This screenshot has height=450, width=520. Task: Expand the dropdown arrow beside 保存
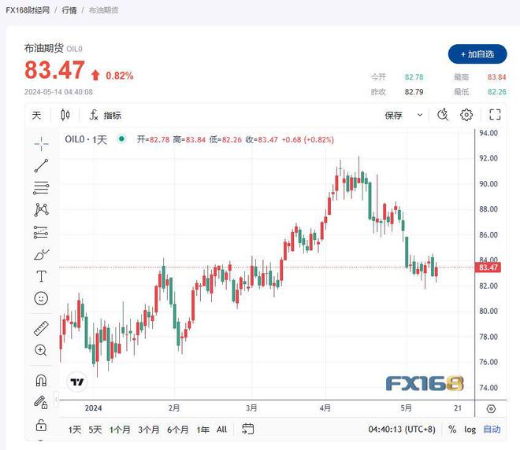coord(419,115)
